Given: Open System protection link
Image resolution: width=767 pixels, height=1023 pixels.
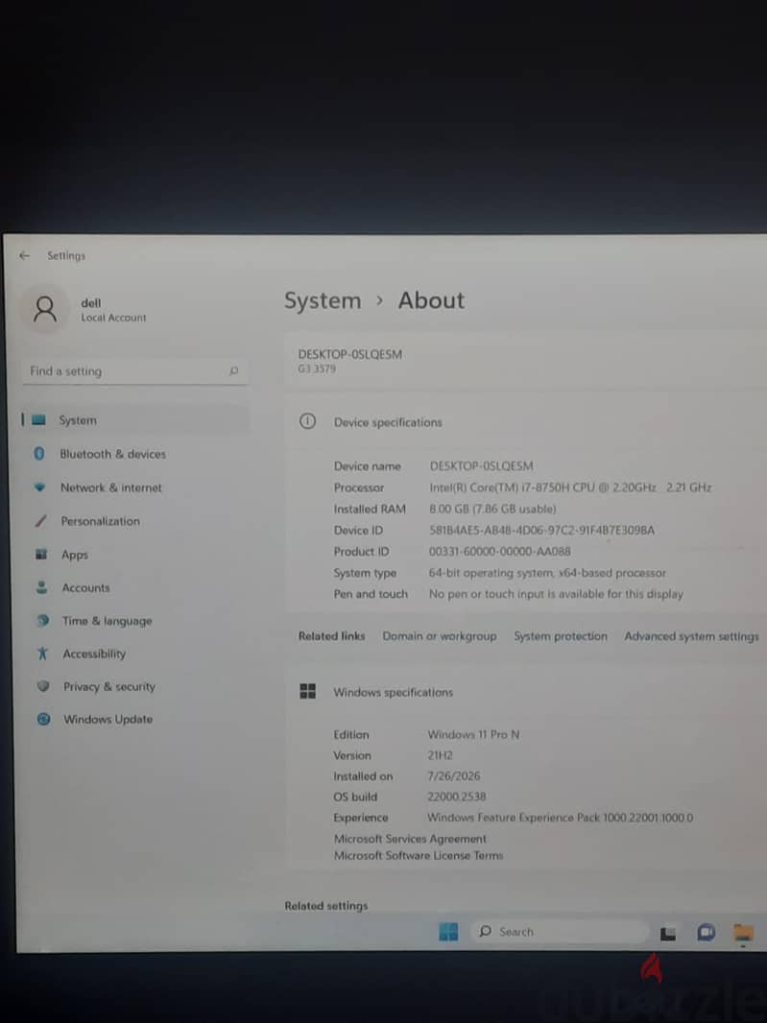Looking at the screenshot, I should tap(560, 636).
